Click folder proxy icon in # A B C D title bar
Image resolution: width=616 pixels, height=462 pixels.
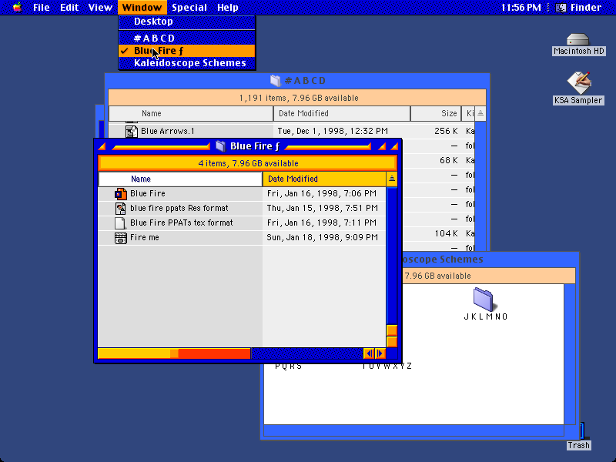point(276,81)
